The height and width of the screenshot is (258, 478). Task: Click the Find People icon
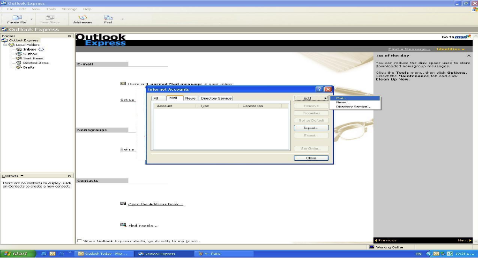pos(123,225)
